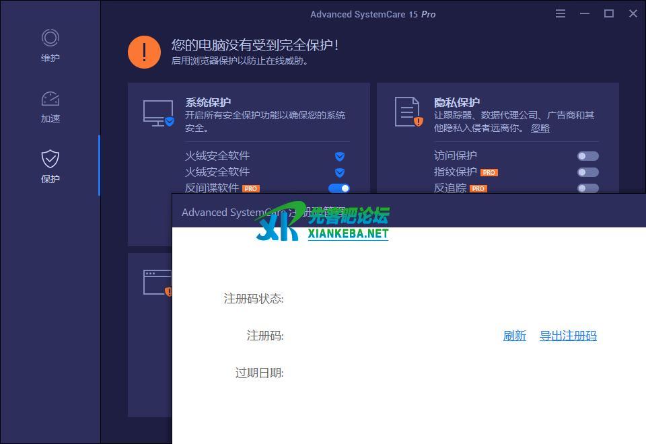
Task: Click the first 火绒安全软件 blue shield badge
Action: point(340,156)
